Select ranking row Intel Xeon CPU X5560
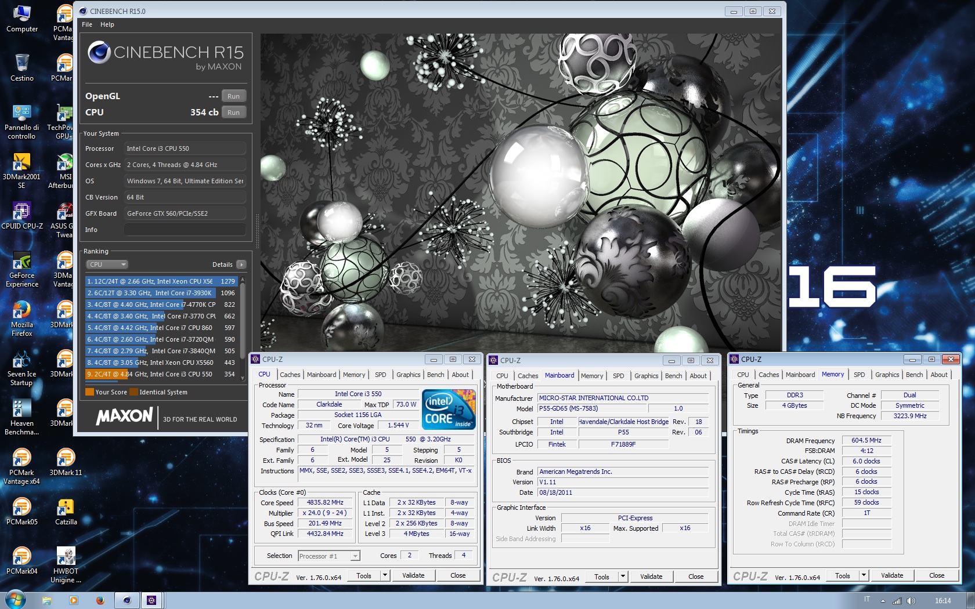This screenshot has height=609, width=975. (161, 362)
